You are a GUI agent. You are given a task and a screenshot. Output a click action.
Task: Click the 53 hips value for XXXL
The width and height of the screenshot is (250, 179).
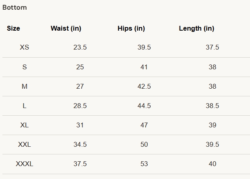click(x=144, y=164)
